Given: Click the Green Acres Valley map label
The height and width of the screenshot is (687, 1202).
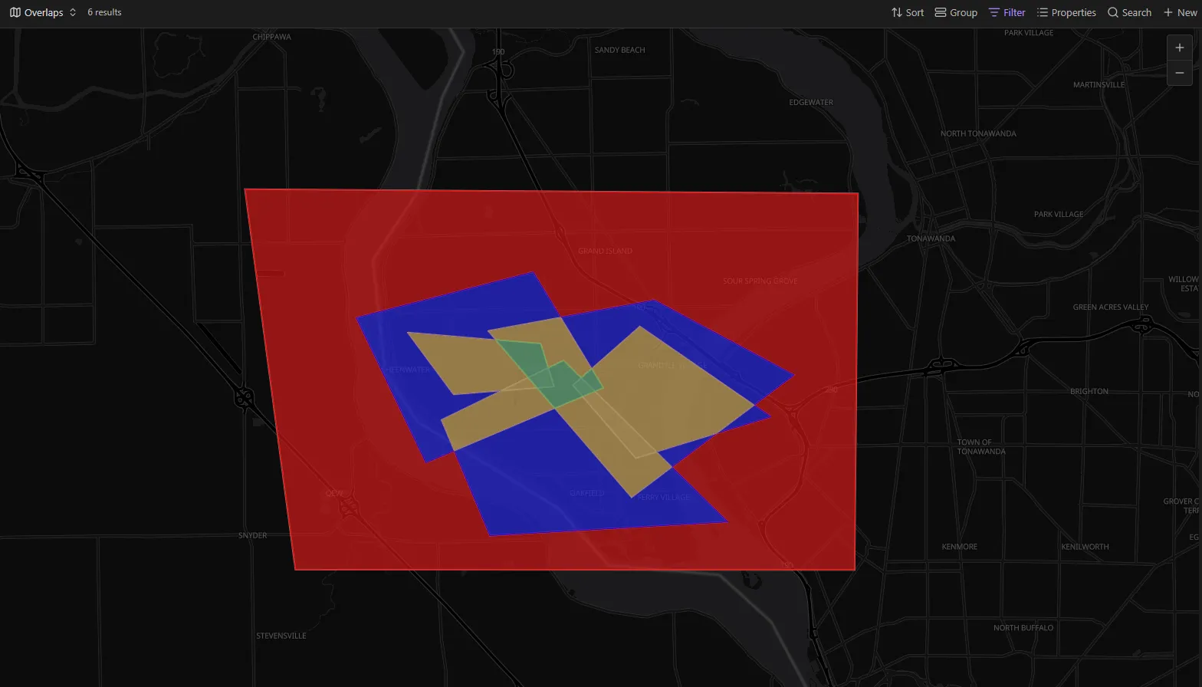Looking at the screenshot, I should 1111,307.
